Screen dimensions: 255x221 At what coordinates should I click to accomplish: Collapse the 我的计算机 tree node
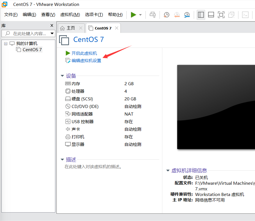tap(6, 44)
